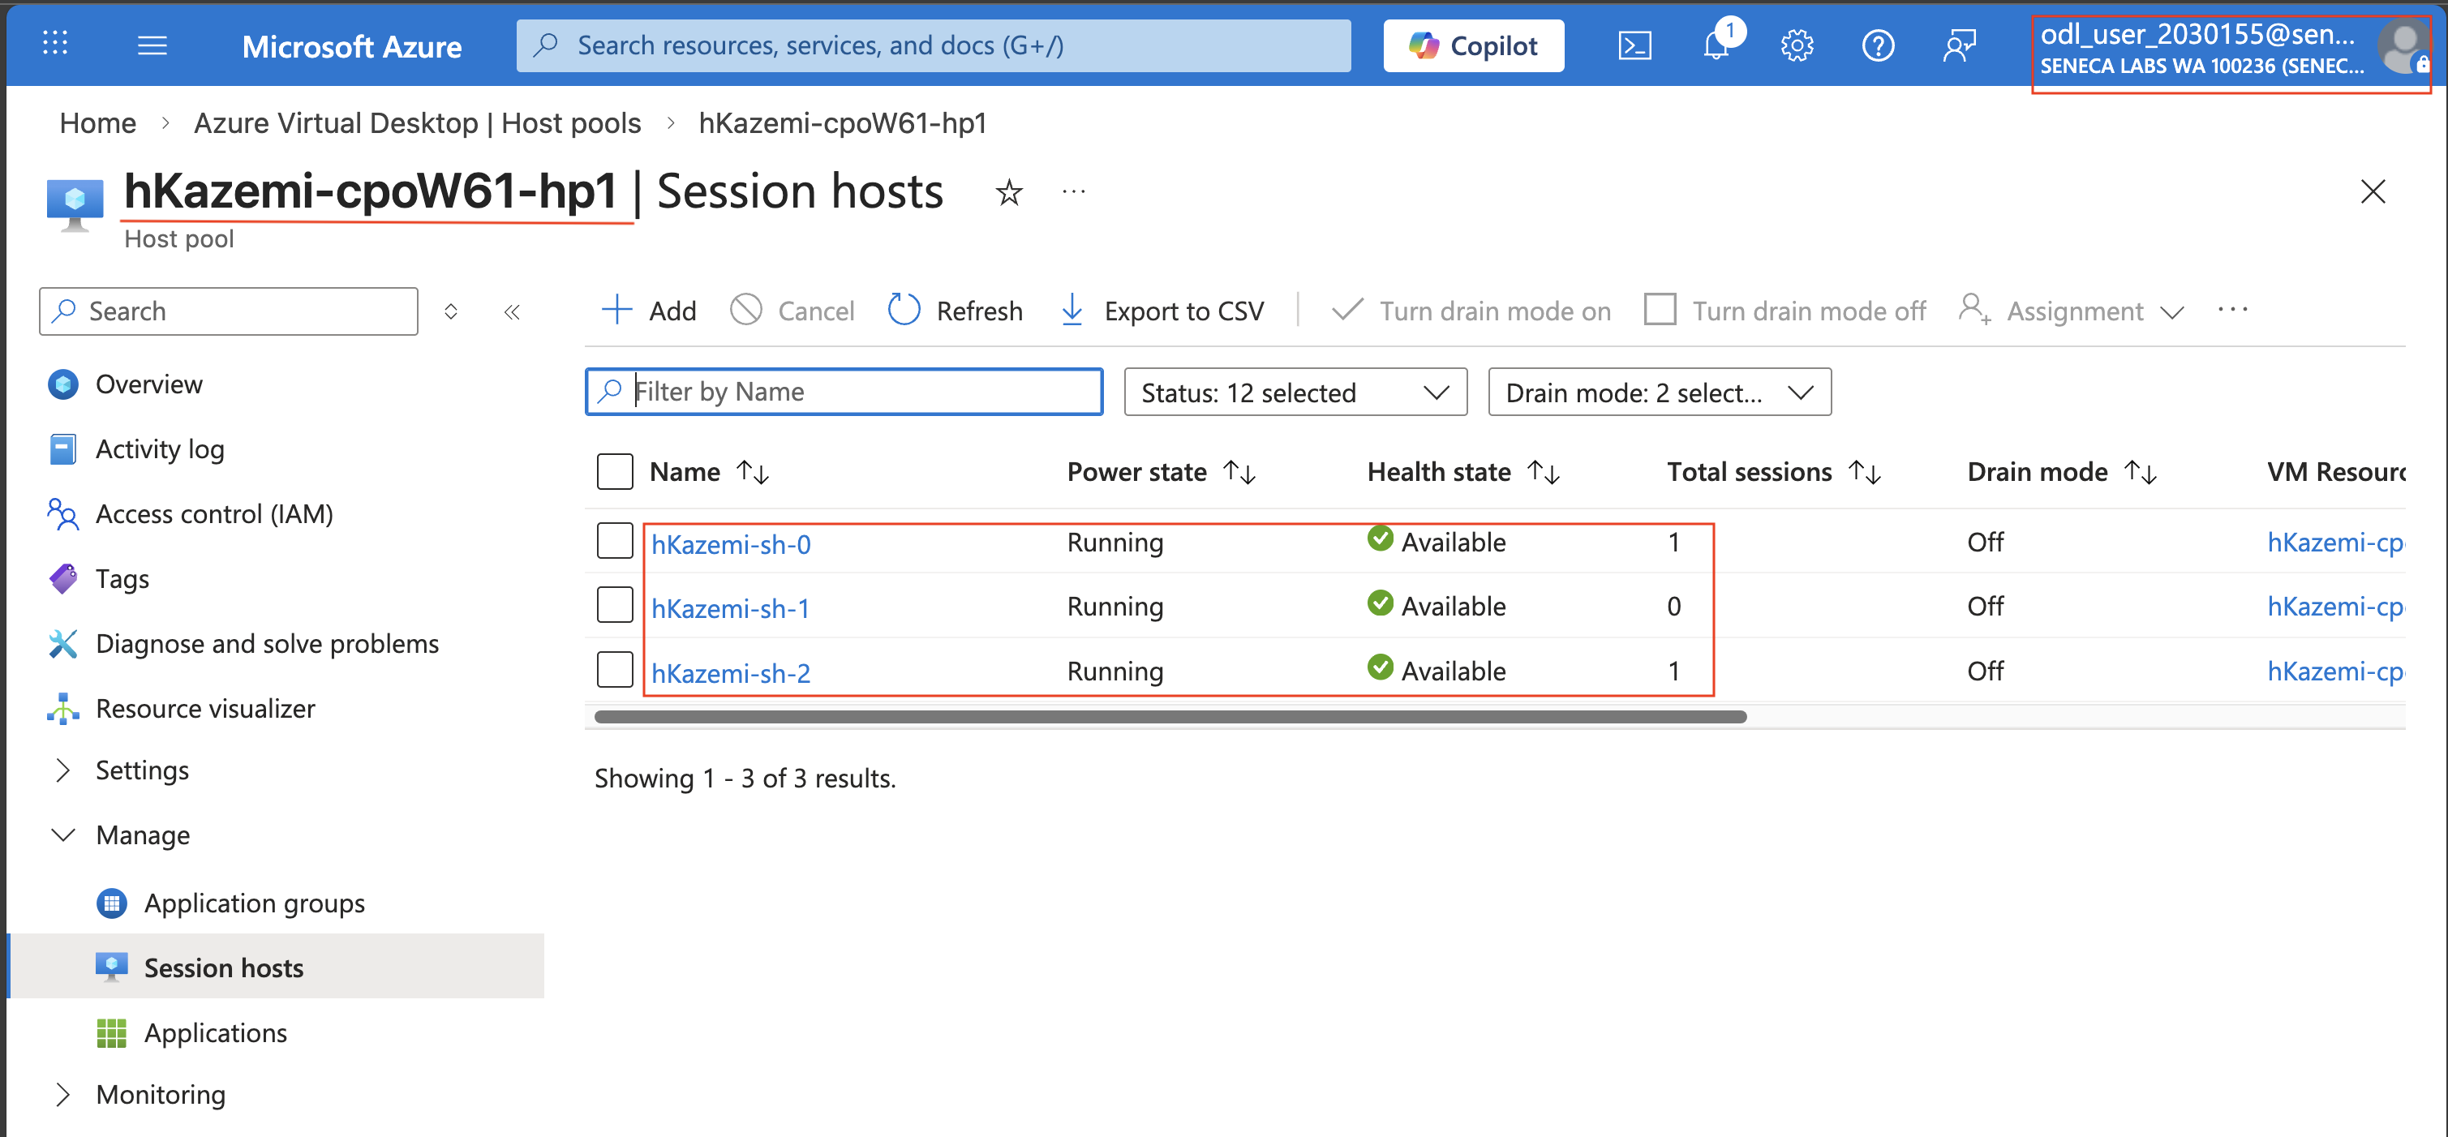This screenshot has height=1137, width=2448.
Task: Sort by Total sessions column
Action: coord(1774,472)
